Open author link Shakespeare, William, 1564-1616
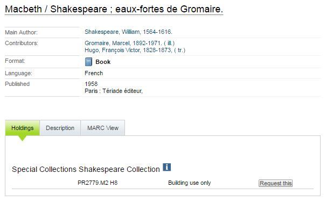This screenshot has width=326, height=202. pos(128,32)
